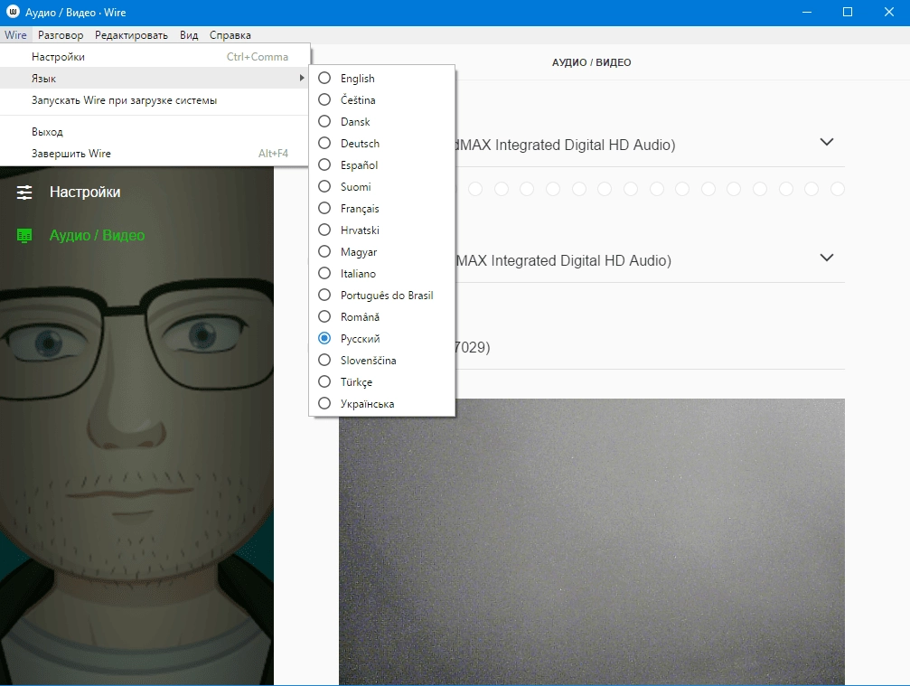Screen dimensions: 910x686
Task: Open the Редактировать menu
Action: point(131,35)
